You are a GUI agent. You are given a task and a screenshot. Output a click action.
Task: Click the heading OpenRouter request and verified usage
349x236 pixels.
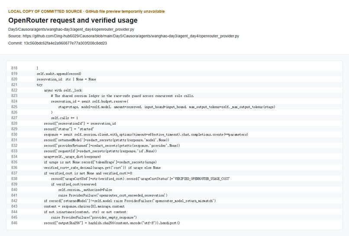[73, 20]
